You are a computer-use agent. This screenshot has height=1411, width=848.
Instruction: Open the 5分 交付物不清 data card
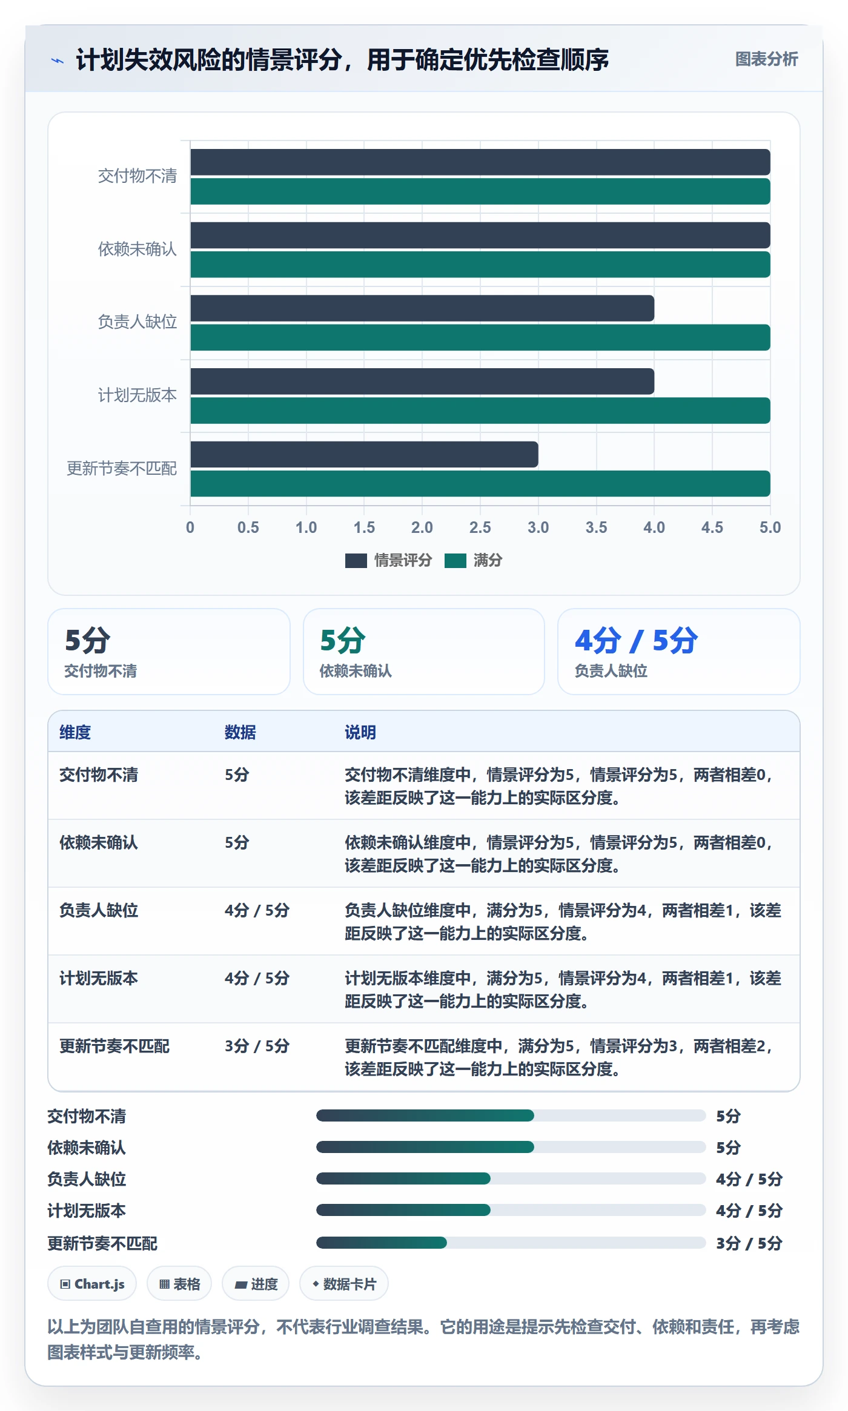169,652
